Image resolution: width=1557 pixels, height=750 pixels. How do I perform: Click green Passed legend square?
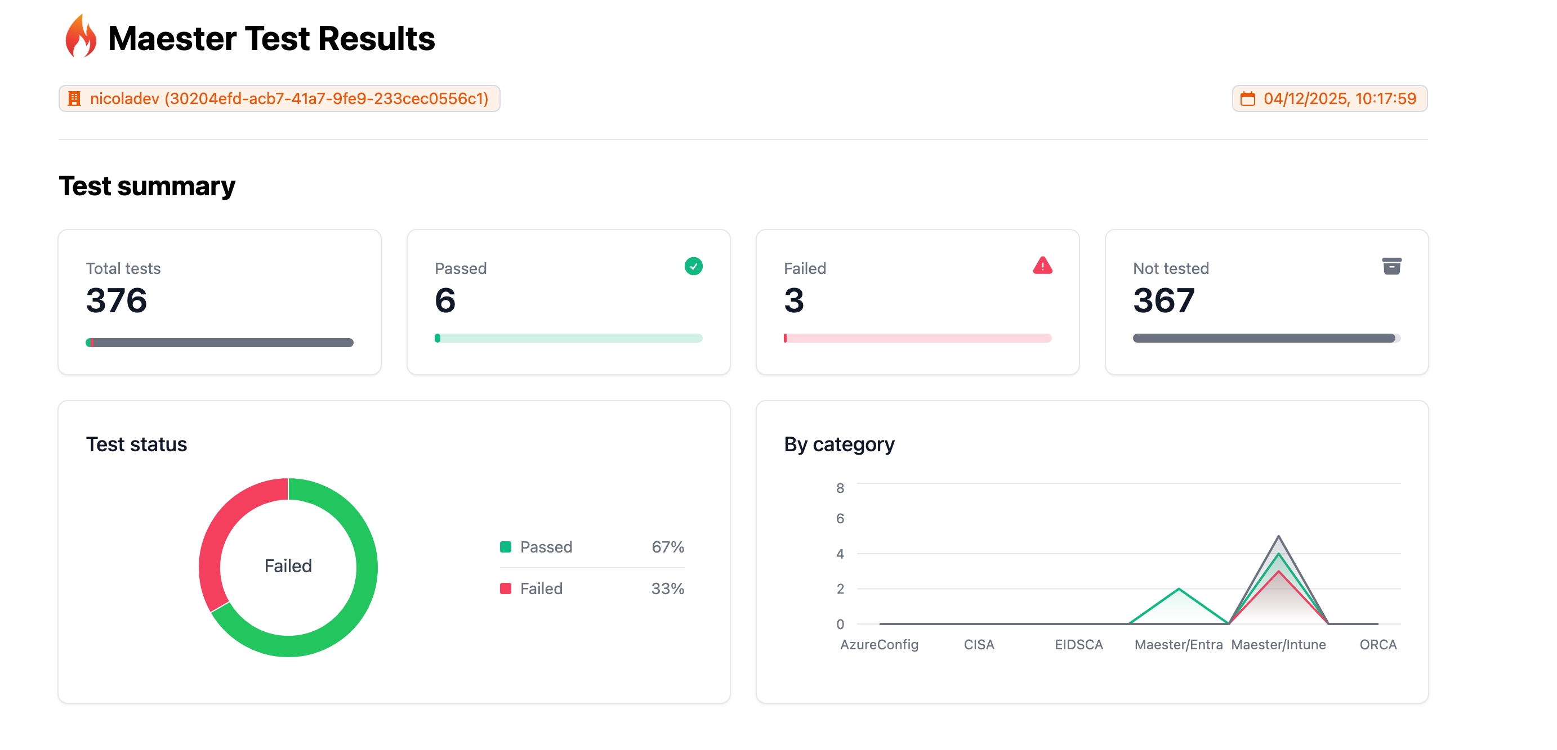(x=506, y=547)
